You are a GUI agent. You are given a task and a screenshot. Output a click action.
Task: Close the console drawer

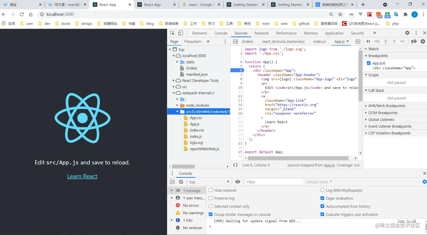424,173
